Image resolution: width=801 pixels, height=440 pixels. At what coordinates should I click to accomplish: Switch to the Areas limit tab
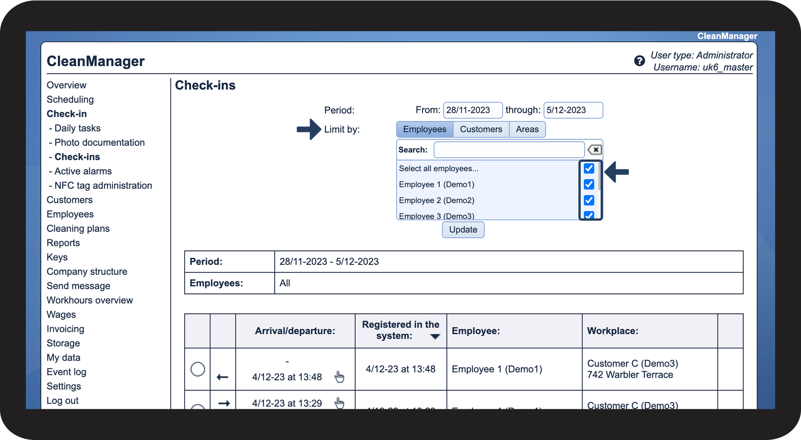pyautogui.click(x=527, y=129)
